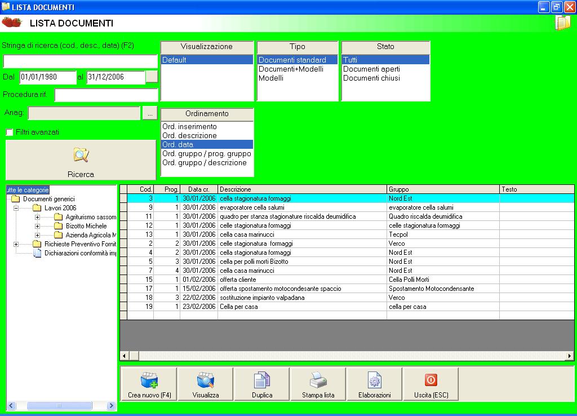Viewport: 577px width, 416px height.
Task: Click the Dichiarazioni conformità document icon
Action: click(37, 253)
